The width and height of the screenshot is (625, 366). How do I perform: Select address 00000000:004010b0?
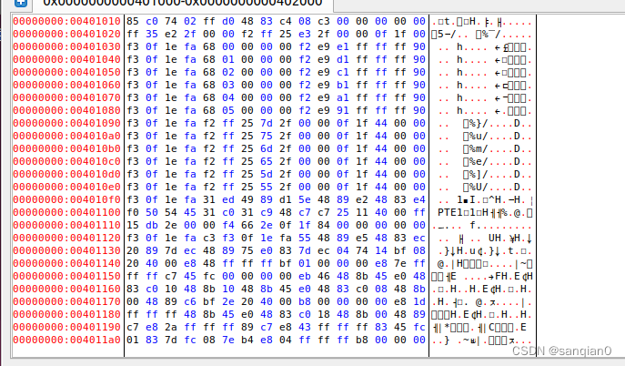66,148
